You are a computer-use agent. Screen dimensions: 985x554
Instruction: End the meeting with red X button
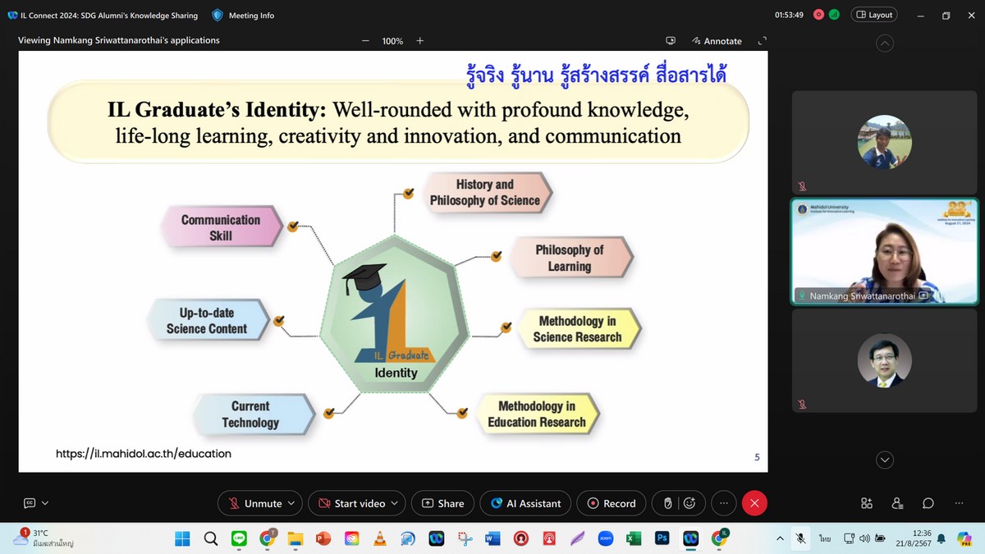(754, 503)
